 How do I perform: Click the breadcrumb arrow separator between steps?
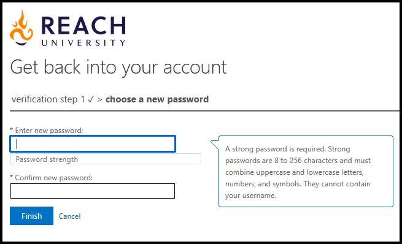tap(99, 99)
